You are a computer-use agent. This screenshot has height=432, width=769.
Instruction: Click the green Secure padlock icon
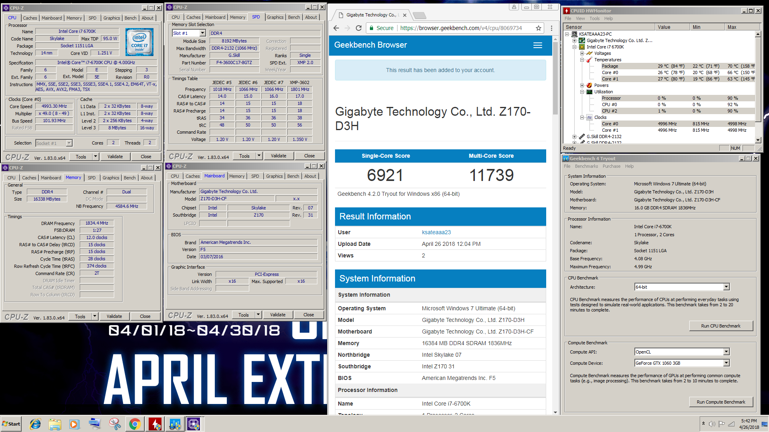click(372, 28)
